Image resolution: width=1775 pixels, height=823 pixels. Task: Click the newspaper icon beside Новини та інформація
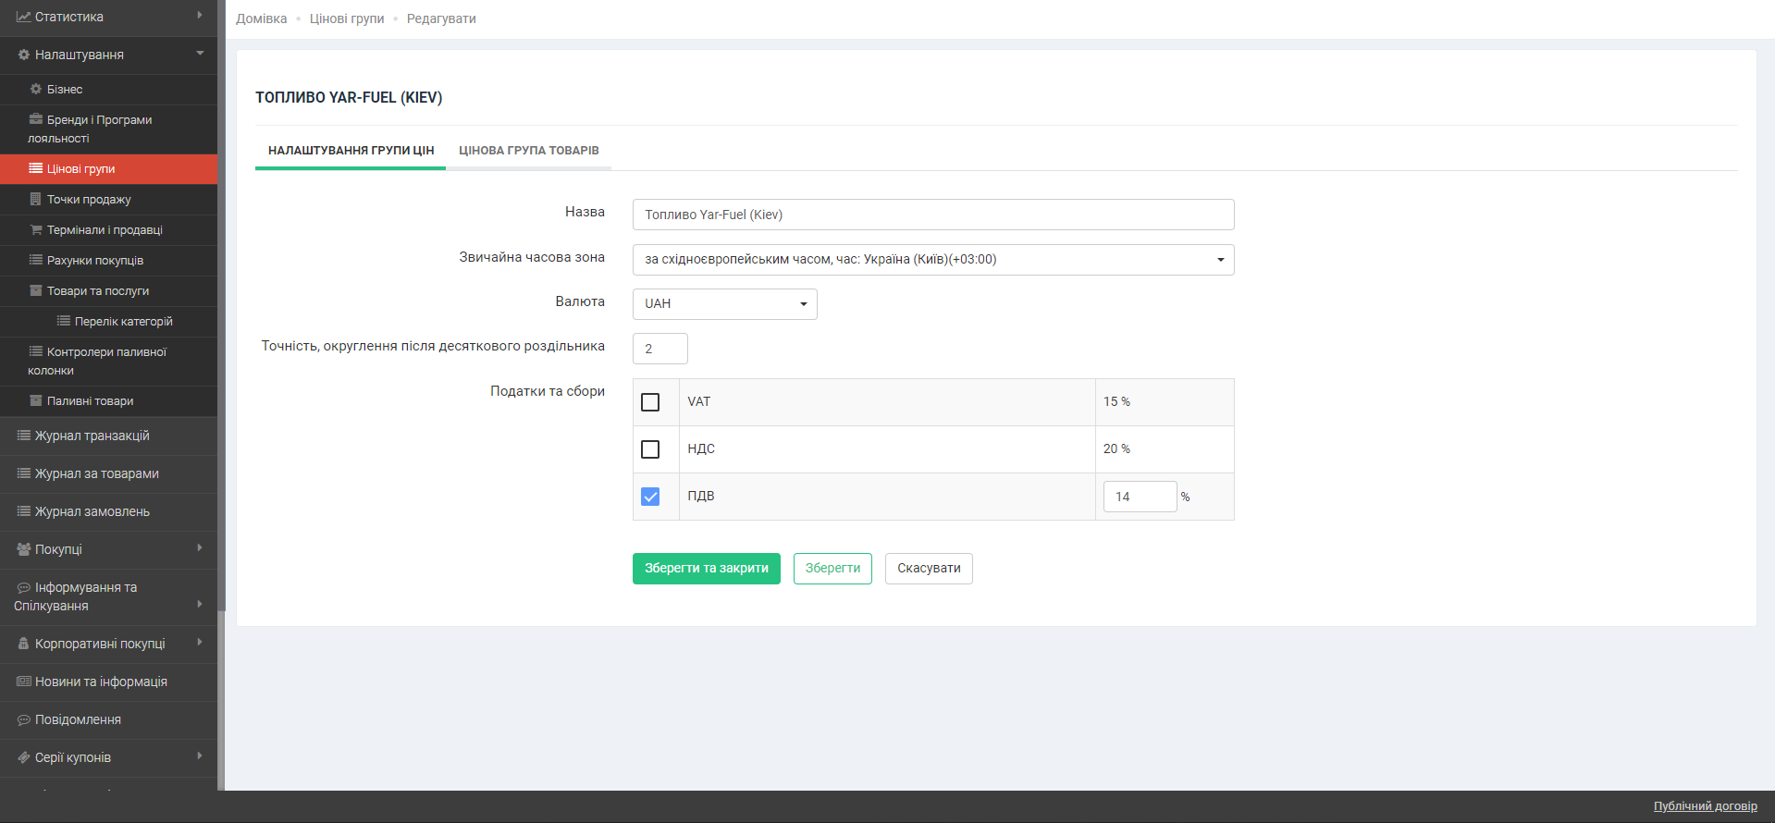tap(24, 682)
